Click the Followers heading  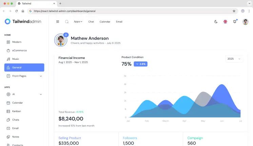pos(130,138)
